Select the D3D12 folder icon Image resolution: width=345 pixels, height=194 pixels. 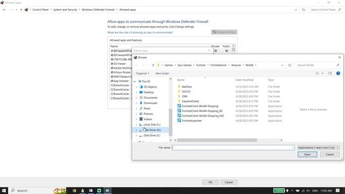[179, 92]
